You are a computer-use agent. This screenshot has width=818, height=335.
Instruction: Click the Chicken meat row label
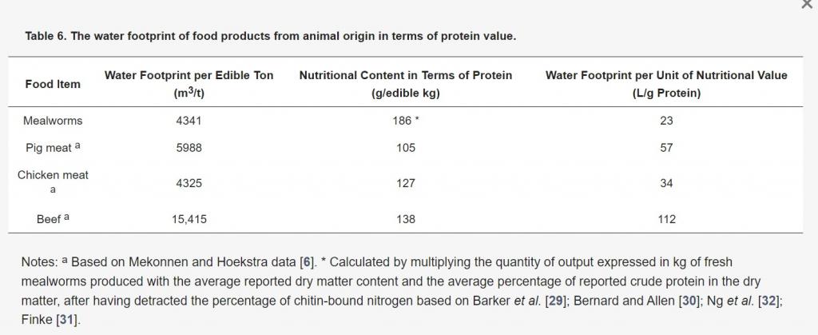[x=53, y=175]
